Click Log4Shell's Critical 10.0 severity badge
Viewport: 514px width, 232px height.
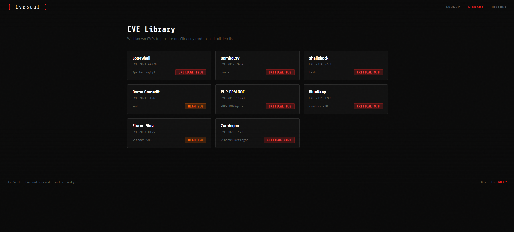(191, 72)
